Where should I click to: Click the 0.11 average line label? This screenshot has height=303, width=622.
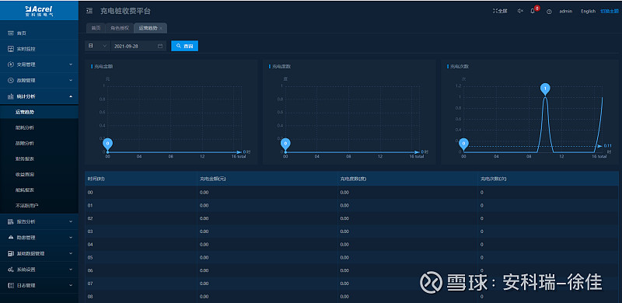(x=608, y=146)
